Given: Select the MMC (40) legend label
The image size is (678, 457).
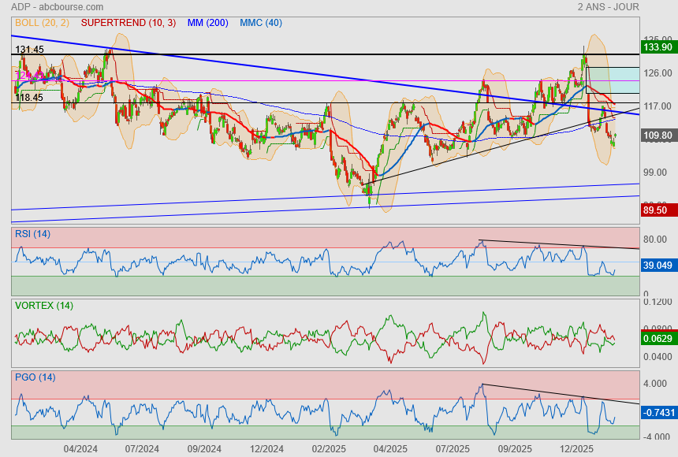Looking at the screenshot, I should (260, 23).
